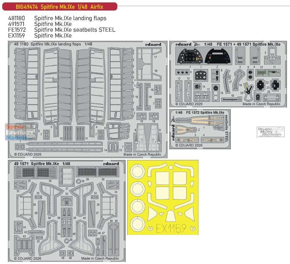
Task: Click the eduard logo on the bottom 49 1571 fret
Action: point(111,164)
